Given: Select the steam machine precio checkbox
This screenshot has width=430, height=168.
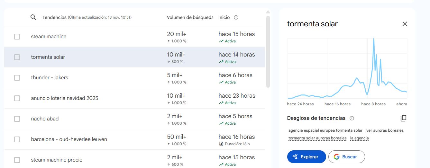Looking at the screenshot, I should tap(17, 160).
